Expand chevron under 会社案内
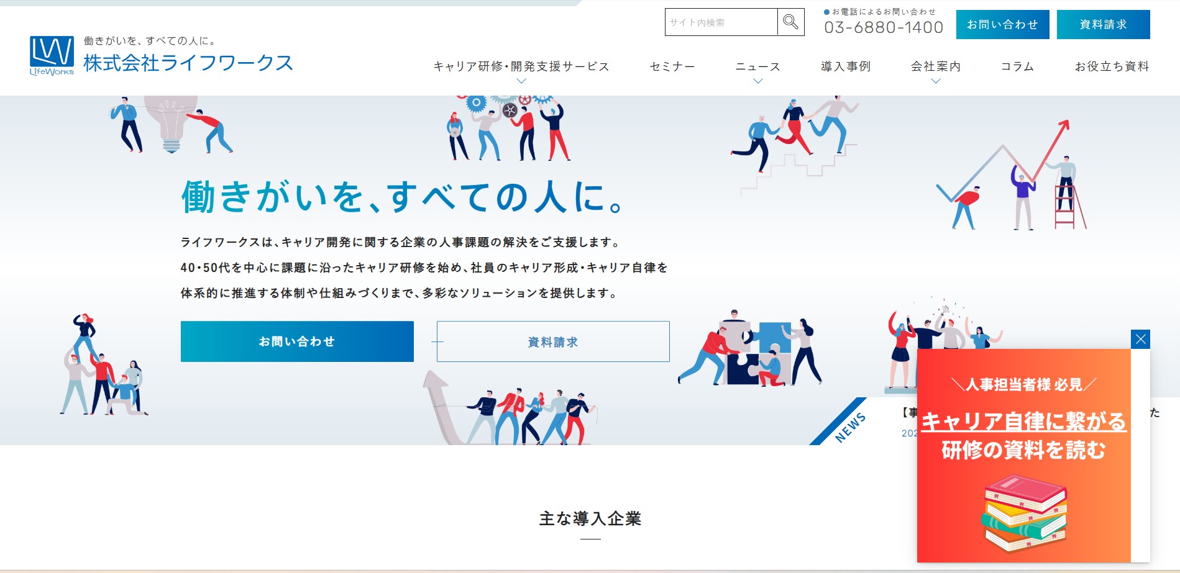The height and width of the screenshot is (573, 1180). [x=936, y=81]
